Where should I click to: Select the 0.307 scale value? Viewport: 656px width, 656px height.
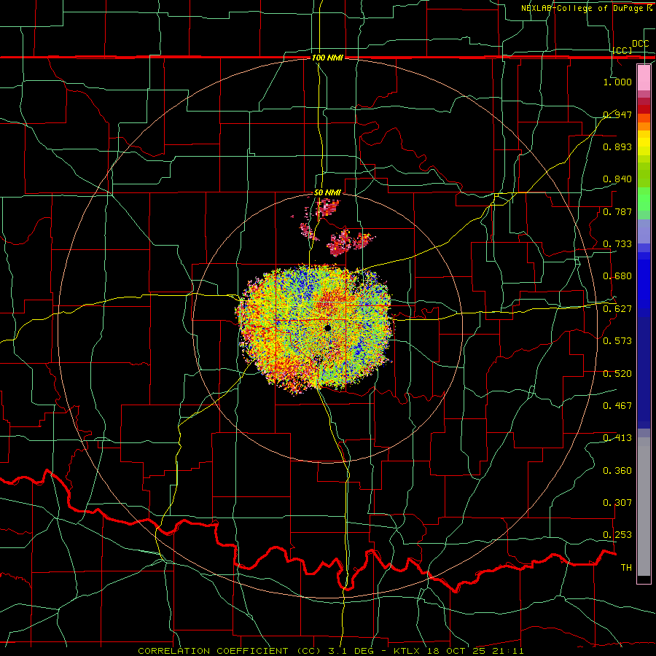pos(617,503)
